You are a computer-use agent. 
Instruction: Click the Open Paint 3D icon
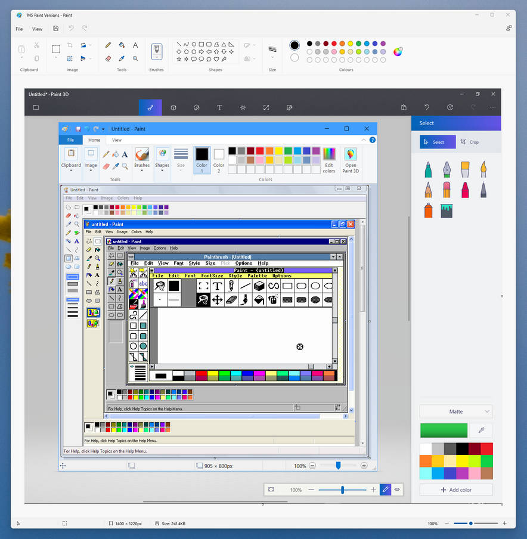tap(351, 160)
